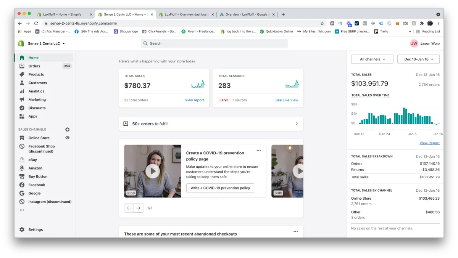Screen dimensions: 458x258
Task: Click View Report link under sales chart
Action: [x=430, y=143]
